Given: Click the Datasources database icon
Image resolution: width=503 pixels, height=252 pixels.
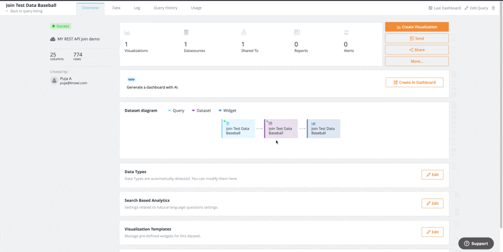Looking at the screenshot, I should tap(186, 33).
